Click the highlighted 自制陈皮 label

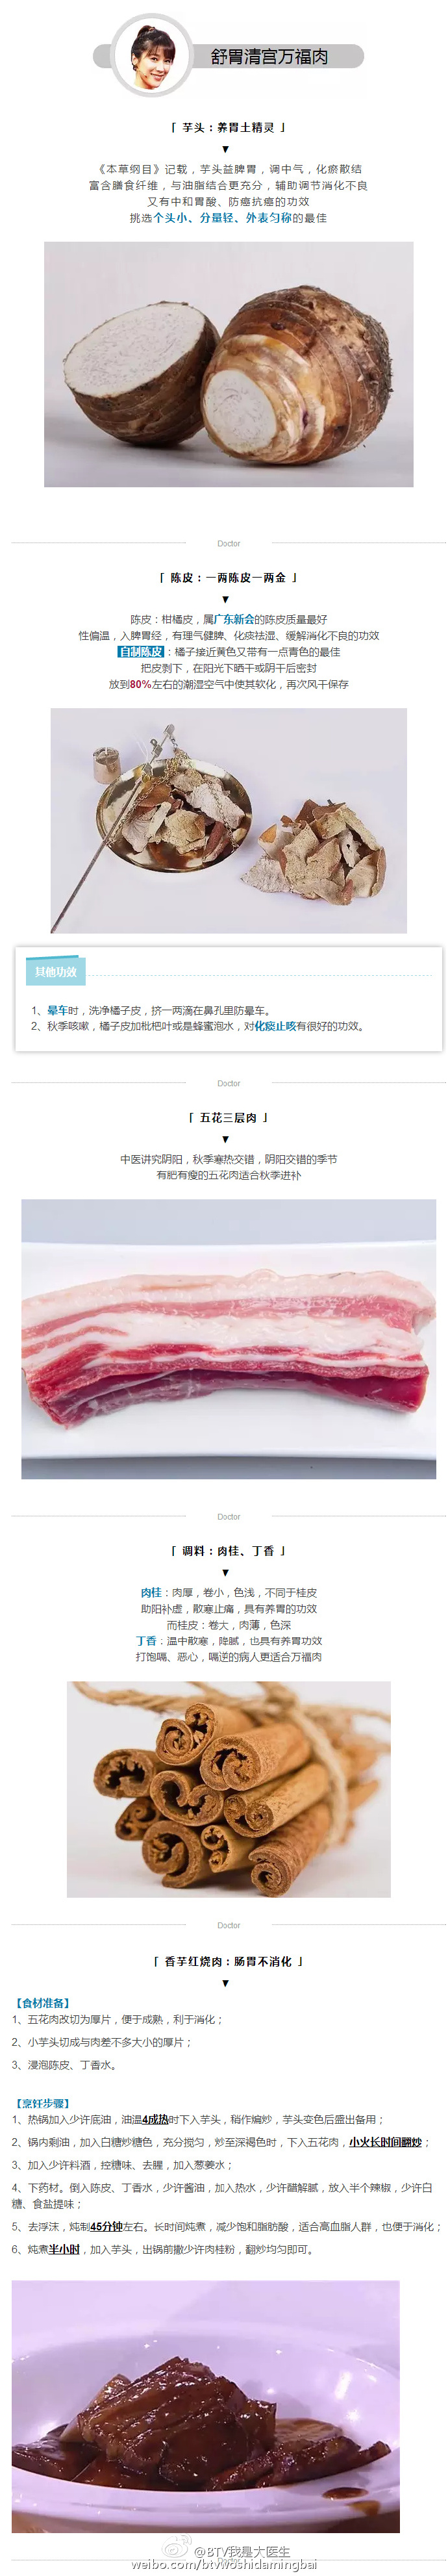click(x=140, y=651)
